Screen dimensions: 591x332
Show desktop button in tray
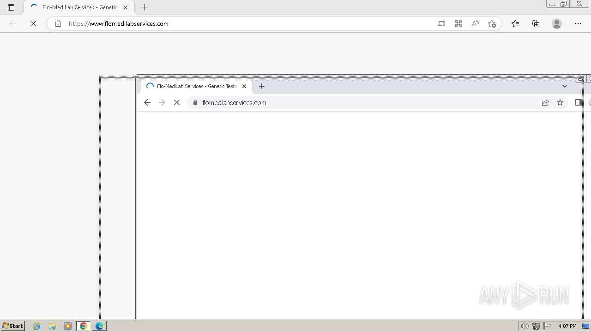tap(585, 326)
